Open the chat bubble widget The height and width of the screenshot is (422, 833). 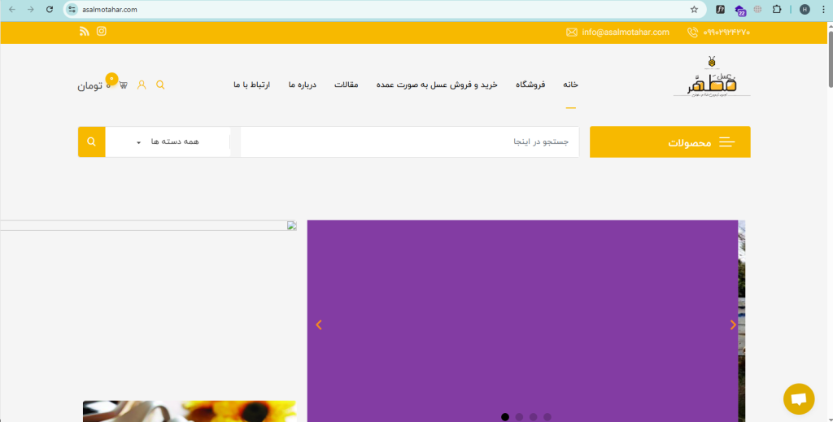(798, 398)
